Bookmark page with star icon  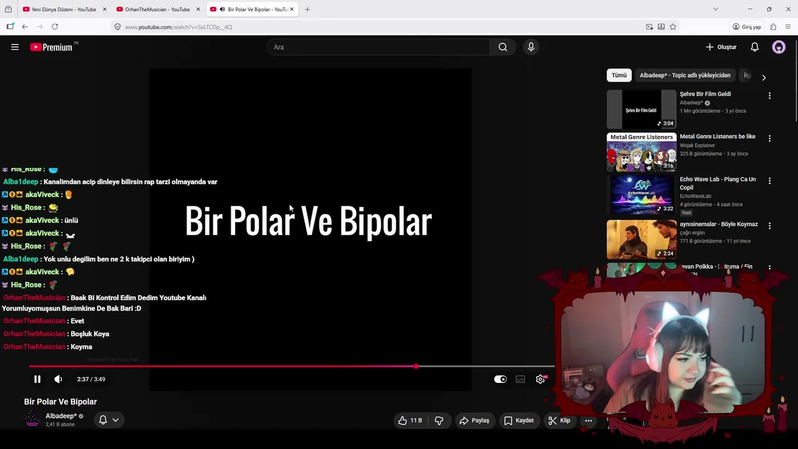click(673, 27)
